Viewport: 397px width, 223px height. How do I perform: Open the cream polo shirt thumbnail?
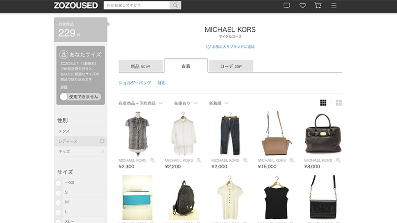tap(230, 197)
